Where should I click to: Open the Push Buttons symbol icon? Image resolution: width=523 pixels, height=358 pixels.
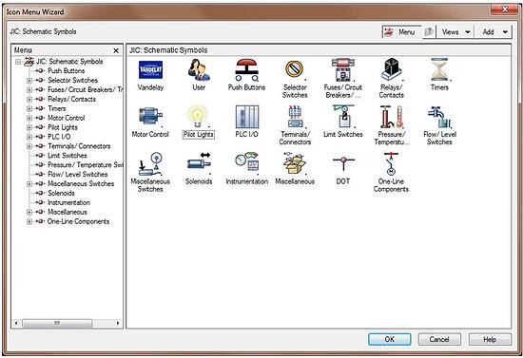click(246, 70)
